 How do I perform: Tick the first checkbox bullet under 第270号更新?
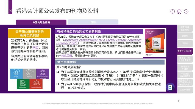(58, 72)
